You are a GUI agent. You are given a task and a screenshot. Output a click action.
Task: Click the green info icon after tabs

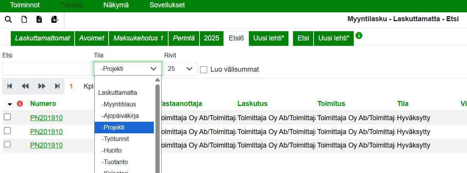click(359, 36)
